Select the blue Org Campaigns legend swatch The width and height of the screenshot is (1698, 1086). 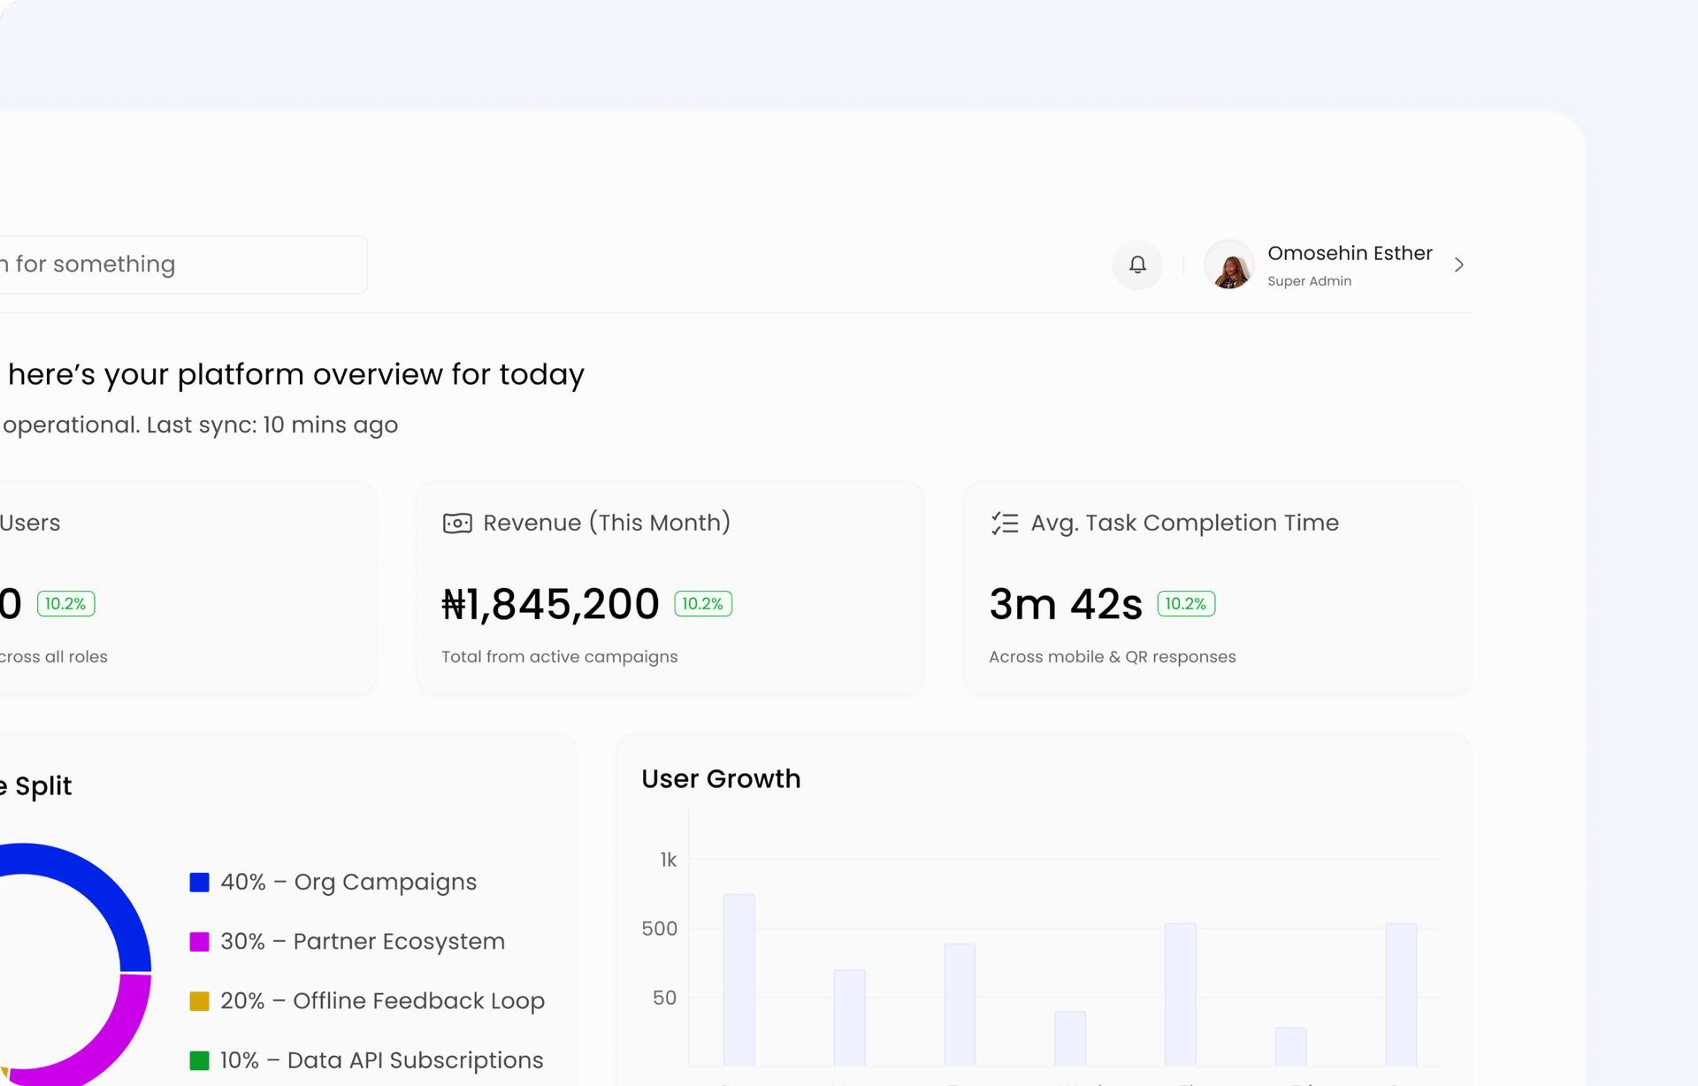pos(200,882)
